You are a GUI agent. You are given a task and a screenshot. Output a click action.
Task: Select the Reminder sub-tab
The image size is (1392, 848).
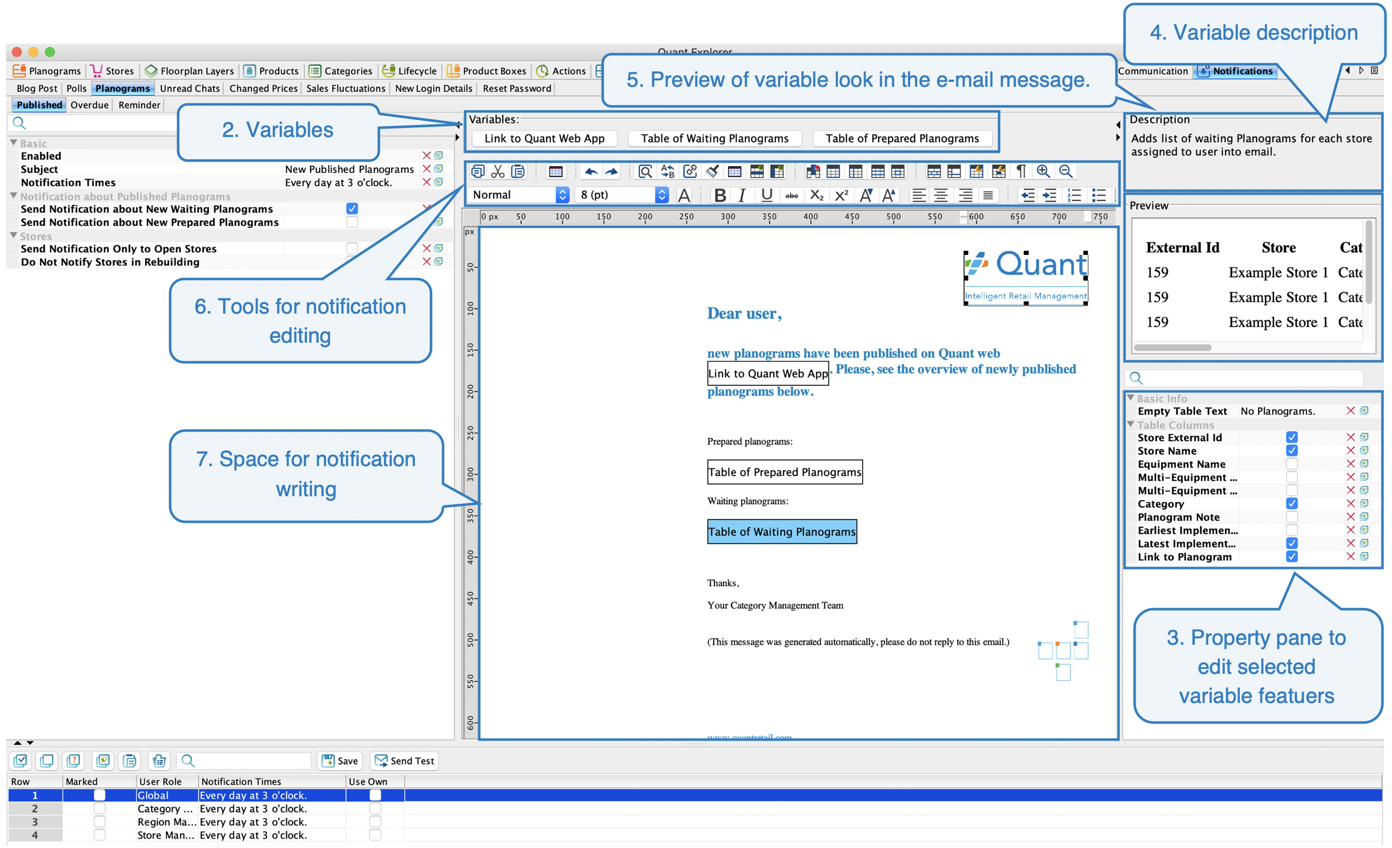tap(139, 105)
